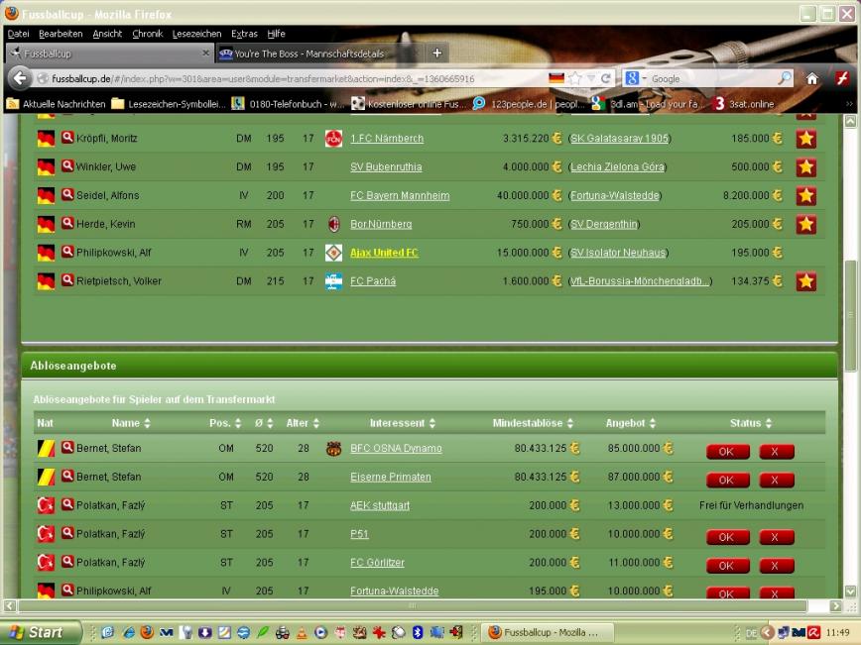Image resolution: width=861 pixels, height=645 pixels.
Task: Sort offers by Angebot column arrows
Action: point(654,424)
